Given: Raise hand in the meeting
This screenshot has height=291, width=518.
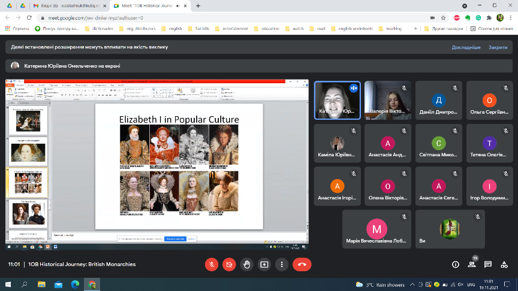Looking at the screenshot, I should (246, 264).
